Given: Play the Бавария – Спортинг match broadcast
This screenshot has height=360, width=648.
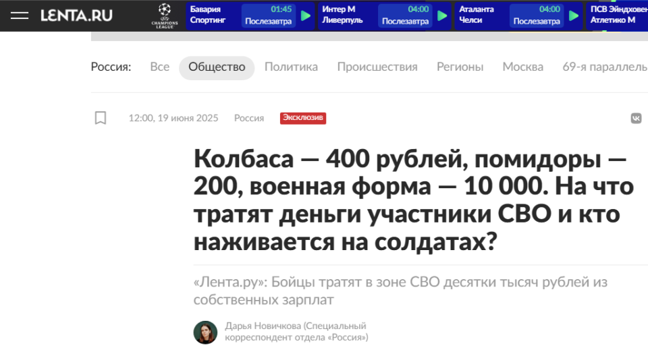Looking at the screenshot, I should point(305,16).
